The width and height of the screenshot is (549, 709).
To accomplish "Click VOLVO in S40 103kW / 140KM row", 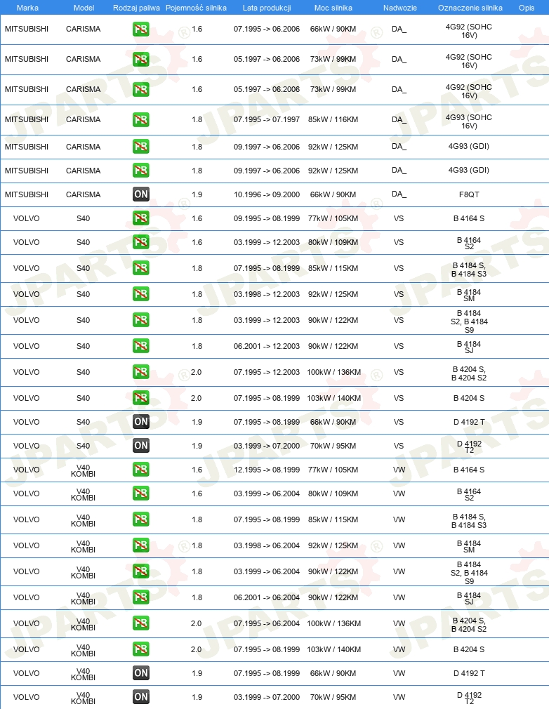I will (26, 398).
